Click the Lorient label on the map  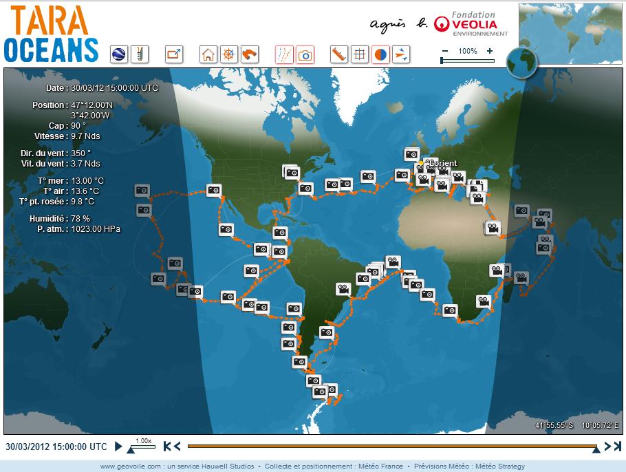click(444, 163)
